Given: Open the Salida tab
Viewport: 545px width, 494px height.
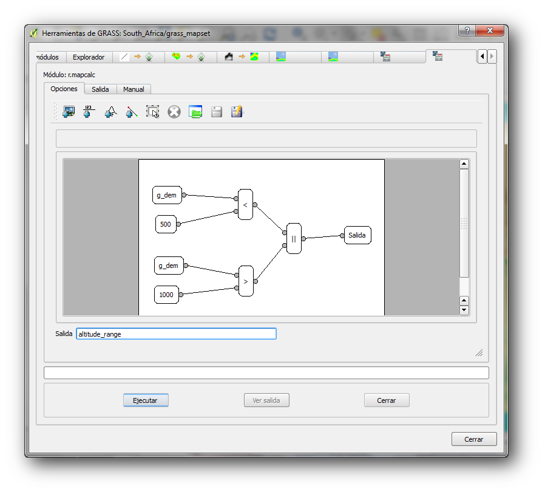Looking at the screenshot, I should point(100,89).
